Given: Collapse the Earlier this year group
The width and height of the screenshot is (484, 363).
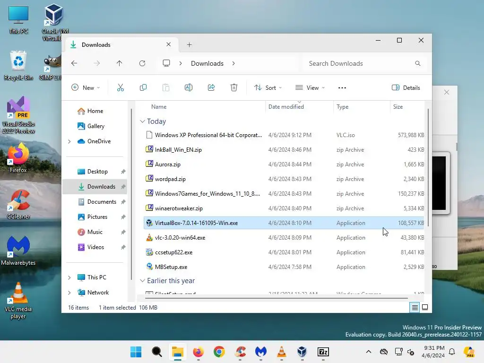Looking at the screenshot, I should tap(142, 281).
